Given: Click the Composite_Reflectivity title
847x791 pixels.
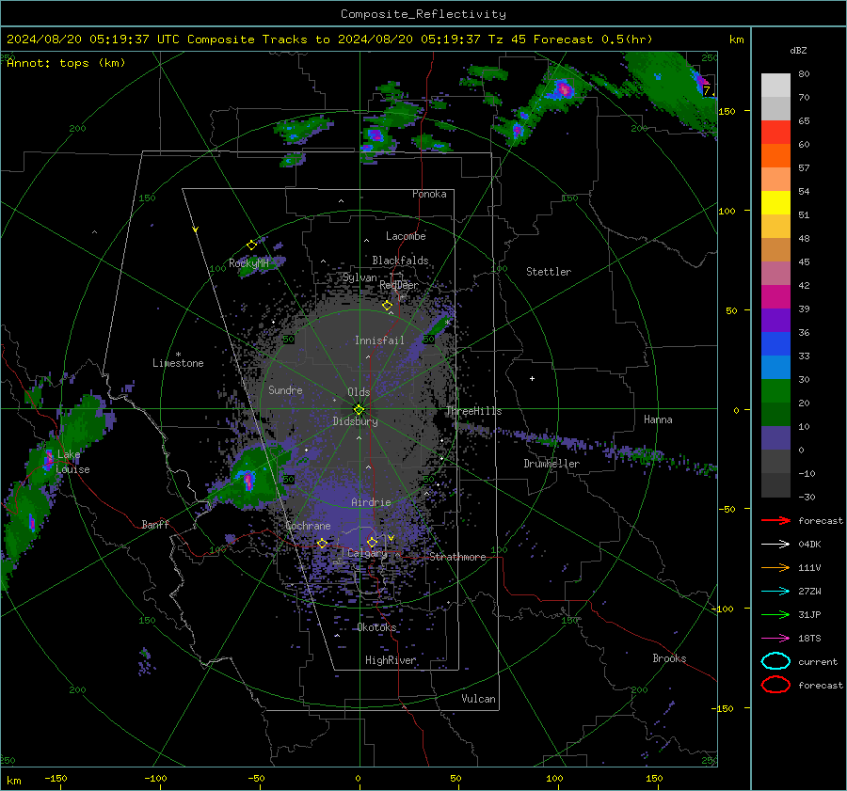Looking at the screenshot, I should pyautogui.click(x=423, y=14).
